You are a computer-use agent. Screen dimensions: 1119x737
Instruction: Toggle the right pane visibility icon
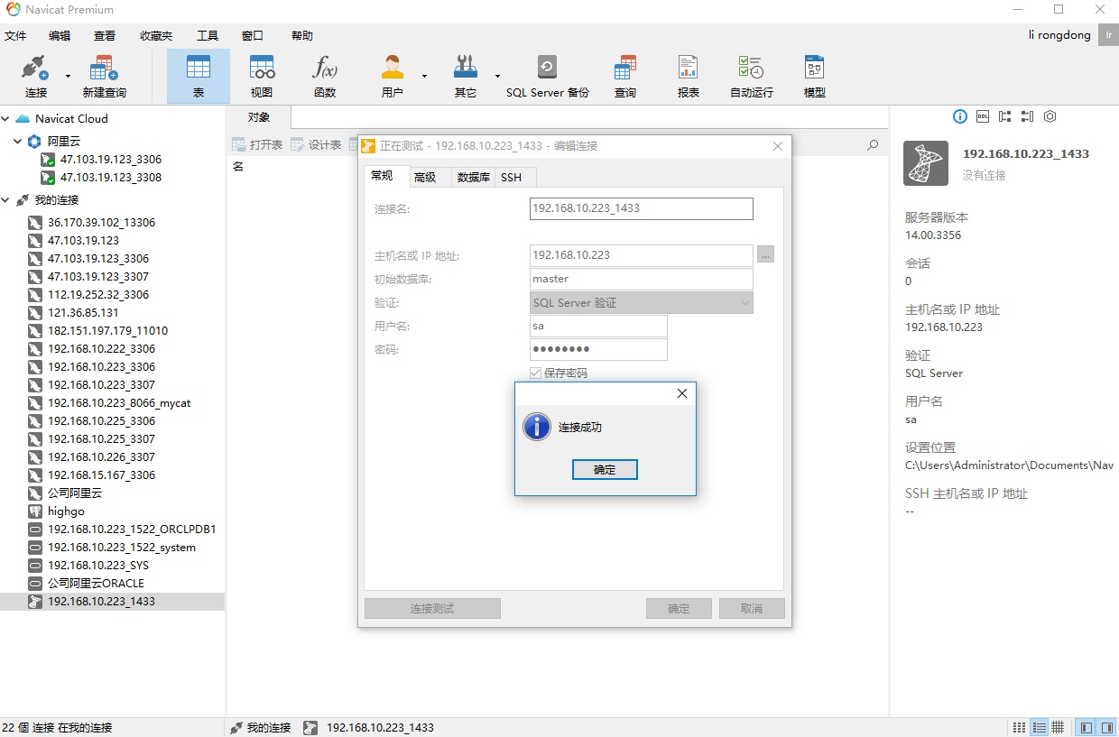pos(1105,727)
